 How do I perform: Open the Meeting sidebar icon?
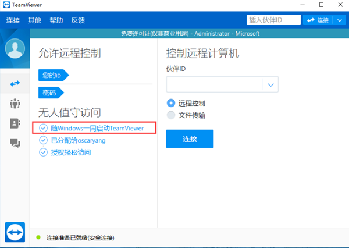[15, 104]
